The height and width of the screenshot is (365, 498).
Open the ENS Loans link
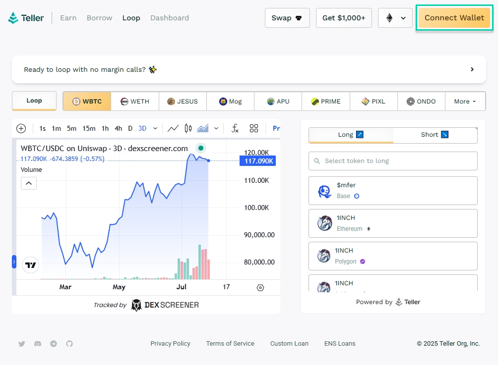(x=340, y=344)
